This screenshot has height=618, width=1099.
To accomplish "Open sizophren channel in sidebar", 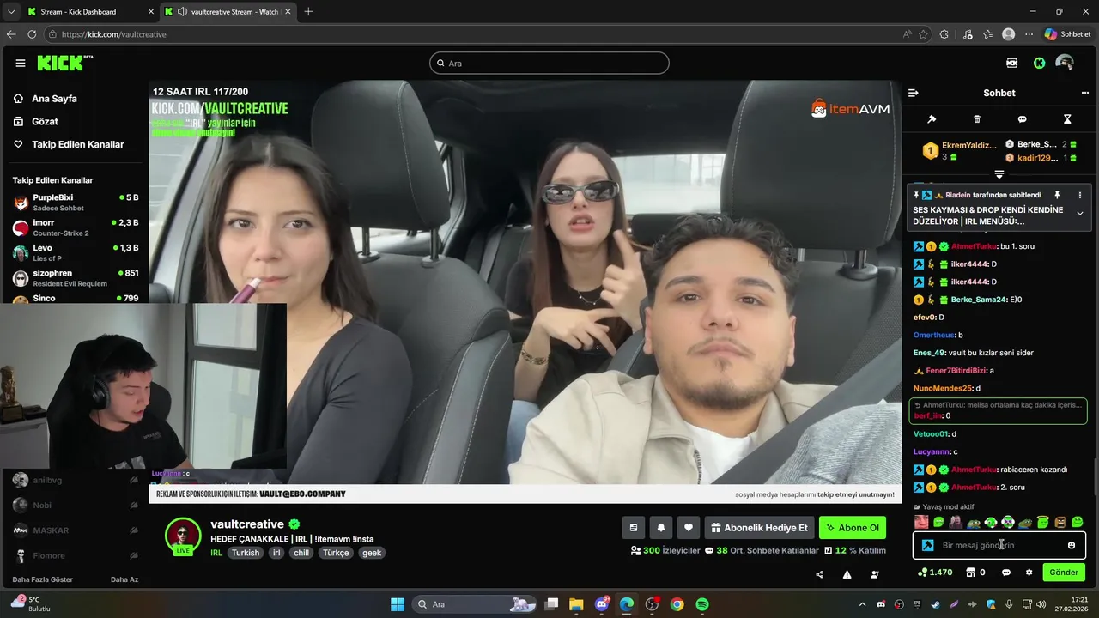I will [x=75, y=277].
